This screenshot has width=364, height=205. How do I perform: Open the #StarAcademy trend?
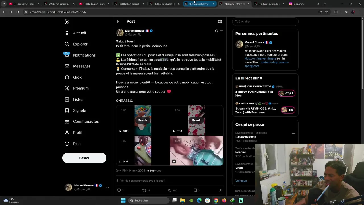tap(246, 137)
